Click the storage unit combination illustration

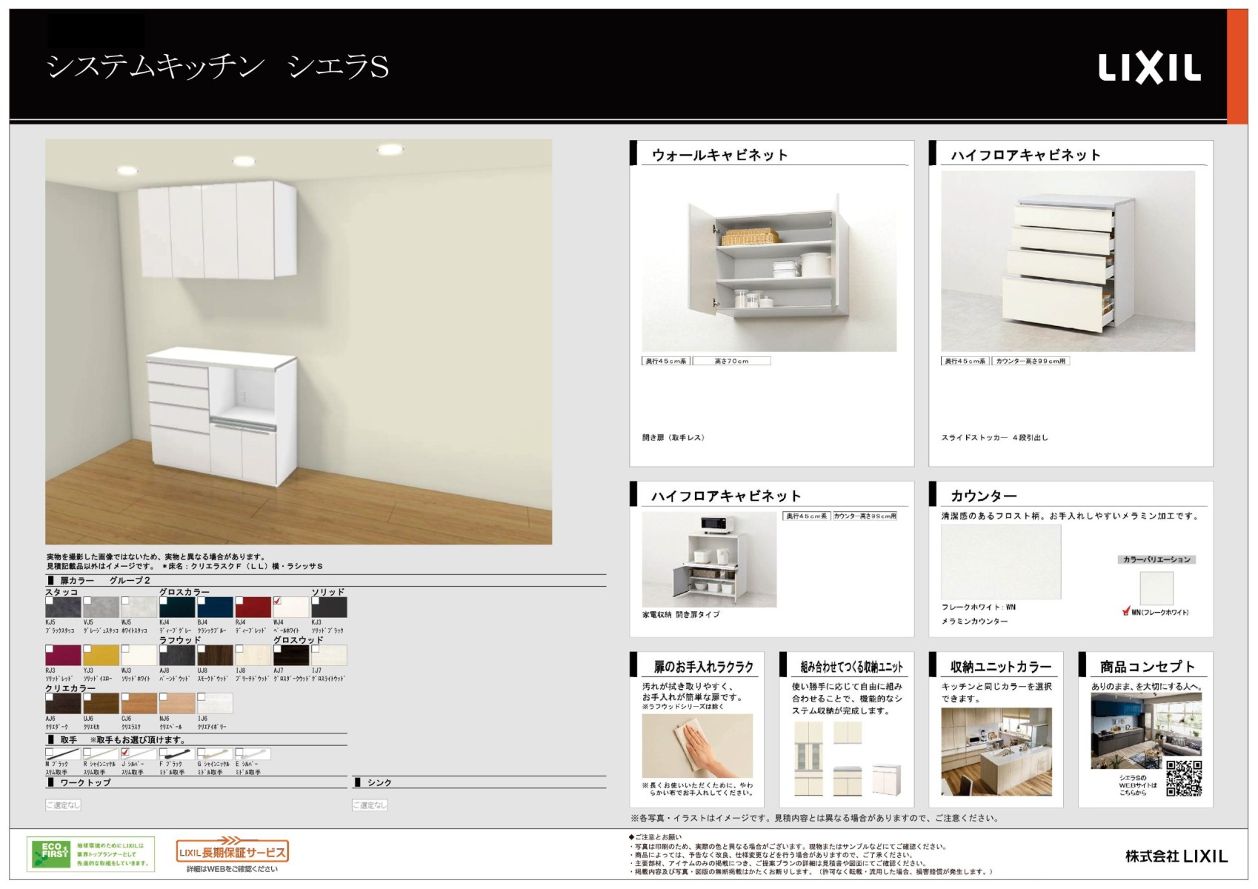pos(848,758)
